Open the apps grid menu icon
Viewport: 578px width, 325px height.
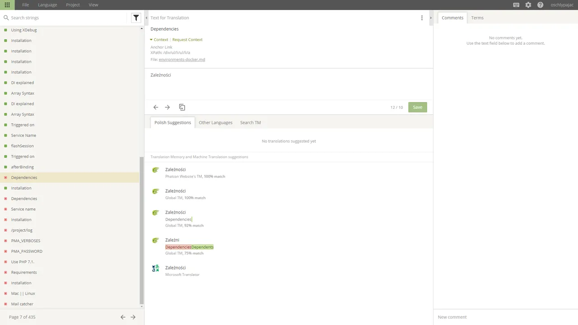[x=7, y=5]
